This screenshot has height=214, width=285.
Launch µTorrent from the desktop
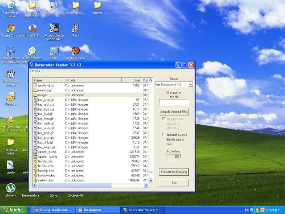tap(10, 188)
